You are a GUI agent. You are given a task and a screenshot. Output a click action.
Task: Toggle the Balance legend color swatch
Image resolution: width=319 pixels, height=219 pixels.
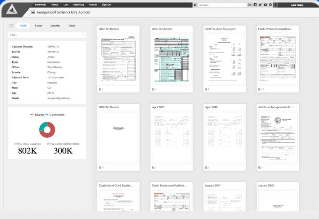coord(32,115)
